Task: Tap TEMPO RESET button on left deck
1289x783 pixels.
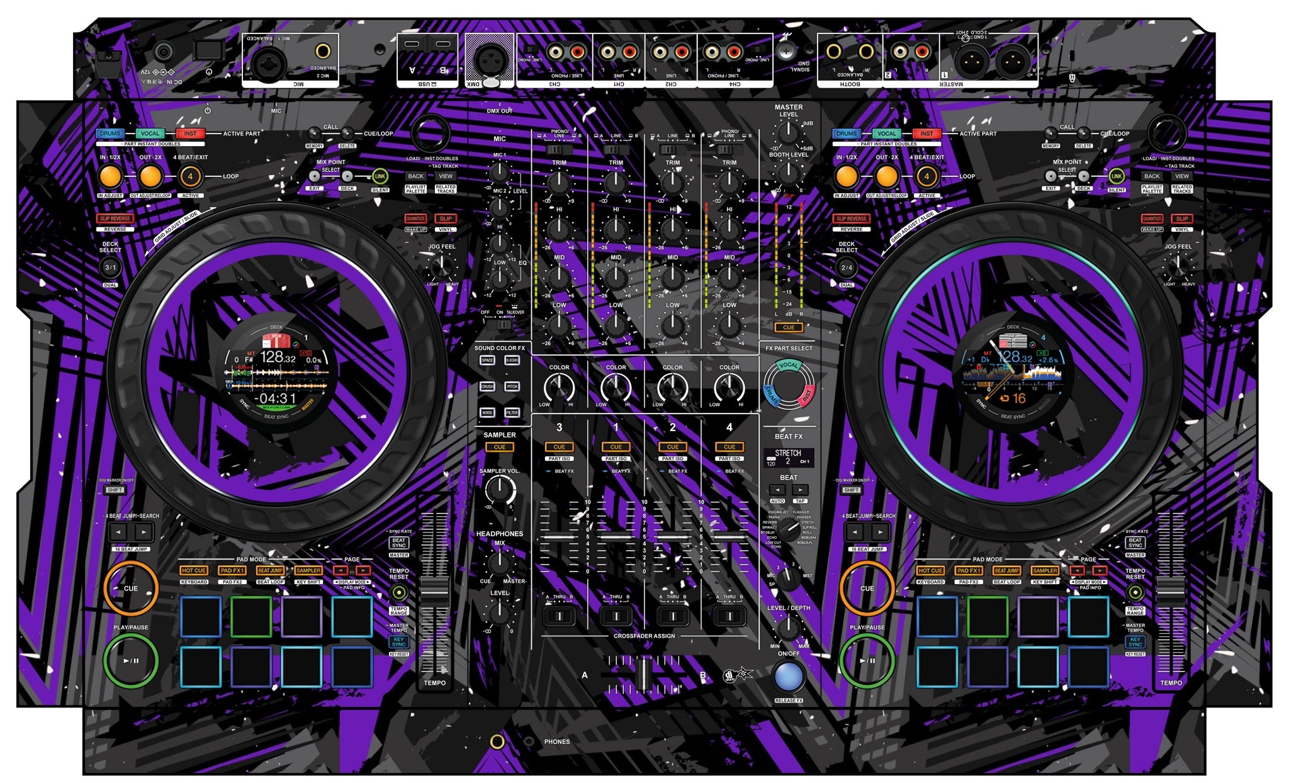Action: [399, 593]
